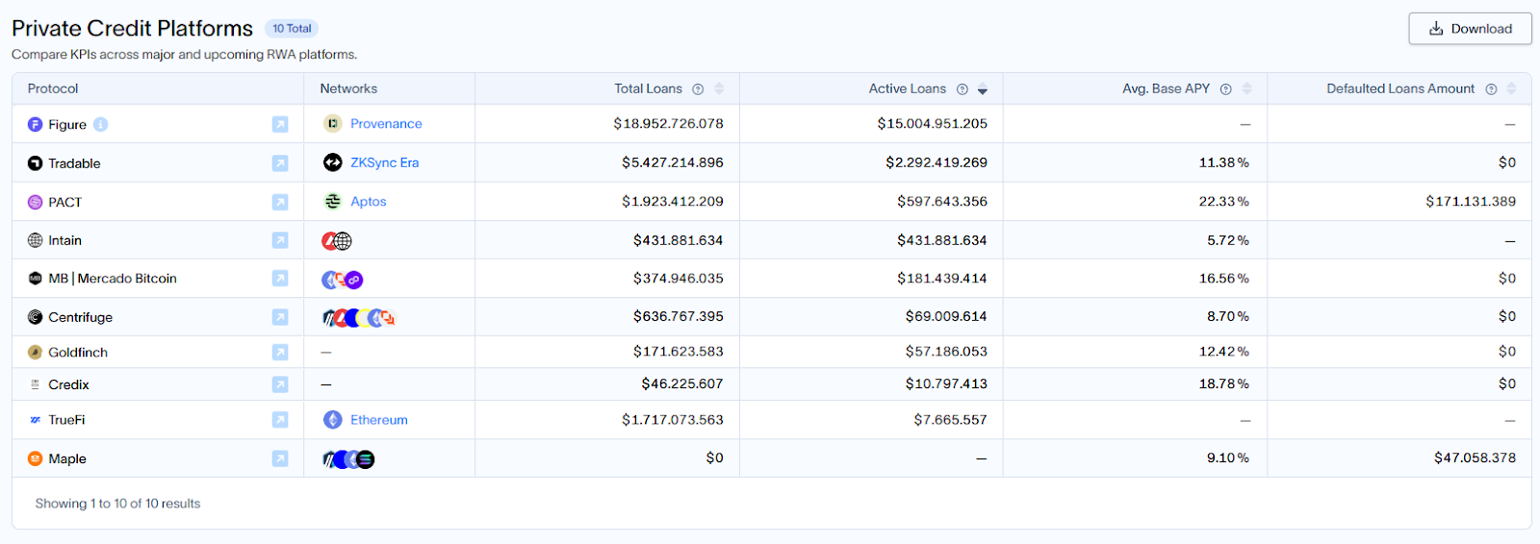Select the PACT protocol name
The height and width of the screenshot is (544, 1540).
(65, 202)
